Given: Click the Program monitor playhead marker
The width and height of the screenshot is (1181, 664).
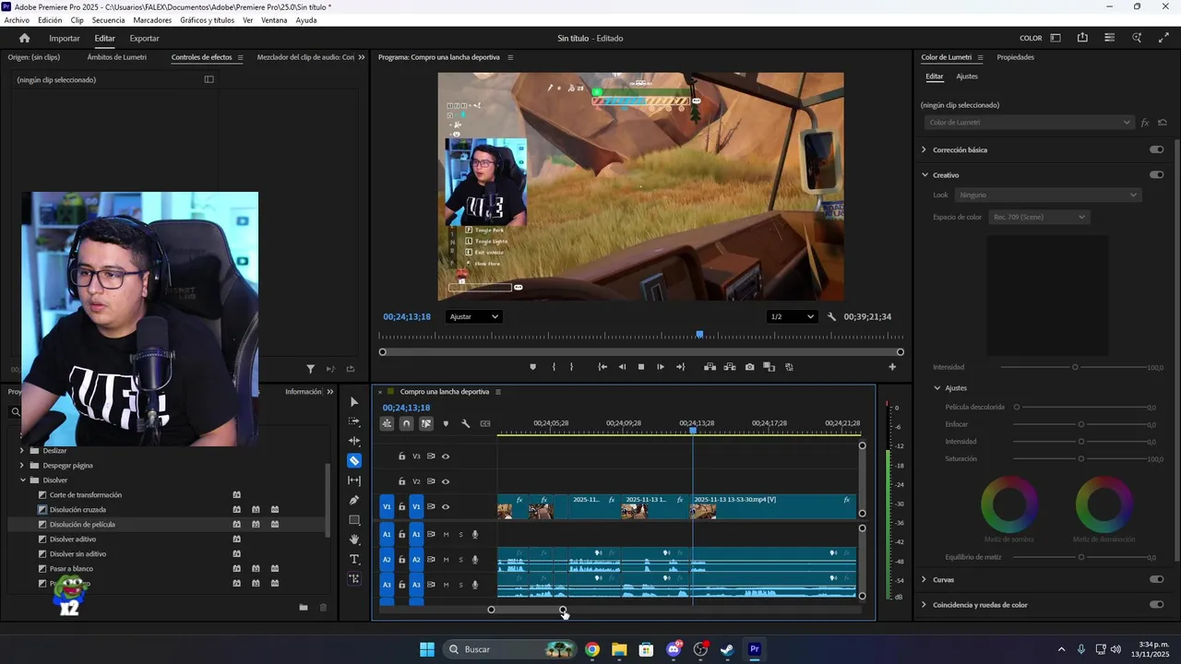Looking at the screenshot, I should (699, 335).
